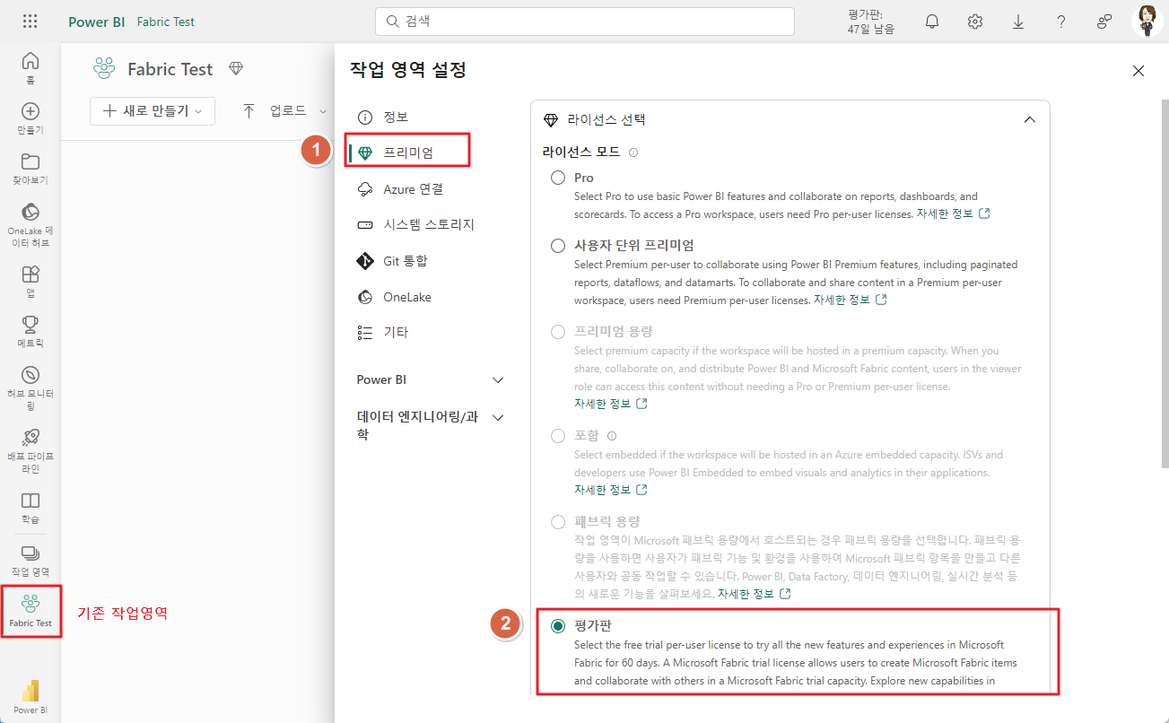Open the user profile avatar
The width and height of the screenshot is (1169, 723).
[1147, 21]
